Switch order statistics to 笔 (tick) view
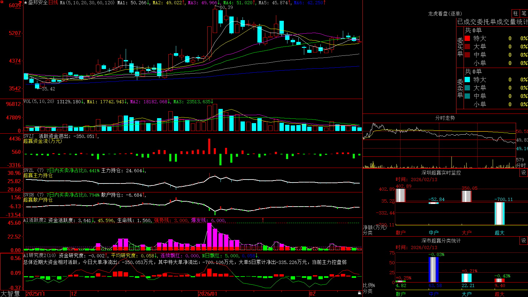 tap(524, 14)
